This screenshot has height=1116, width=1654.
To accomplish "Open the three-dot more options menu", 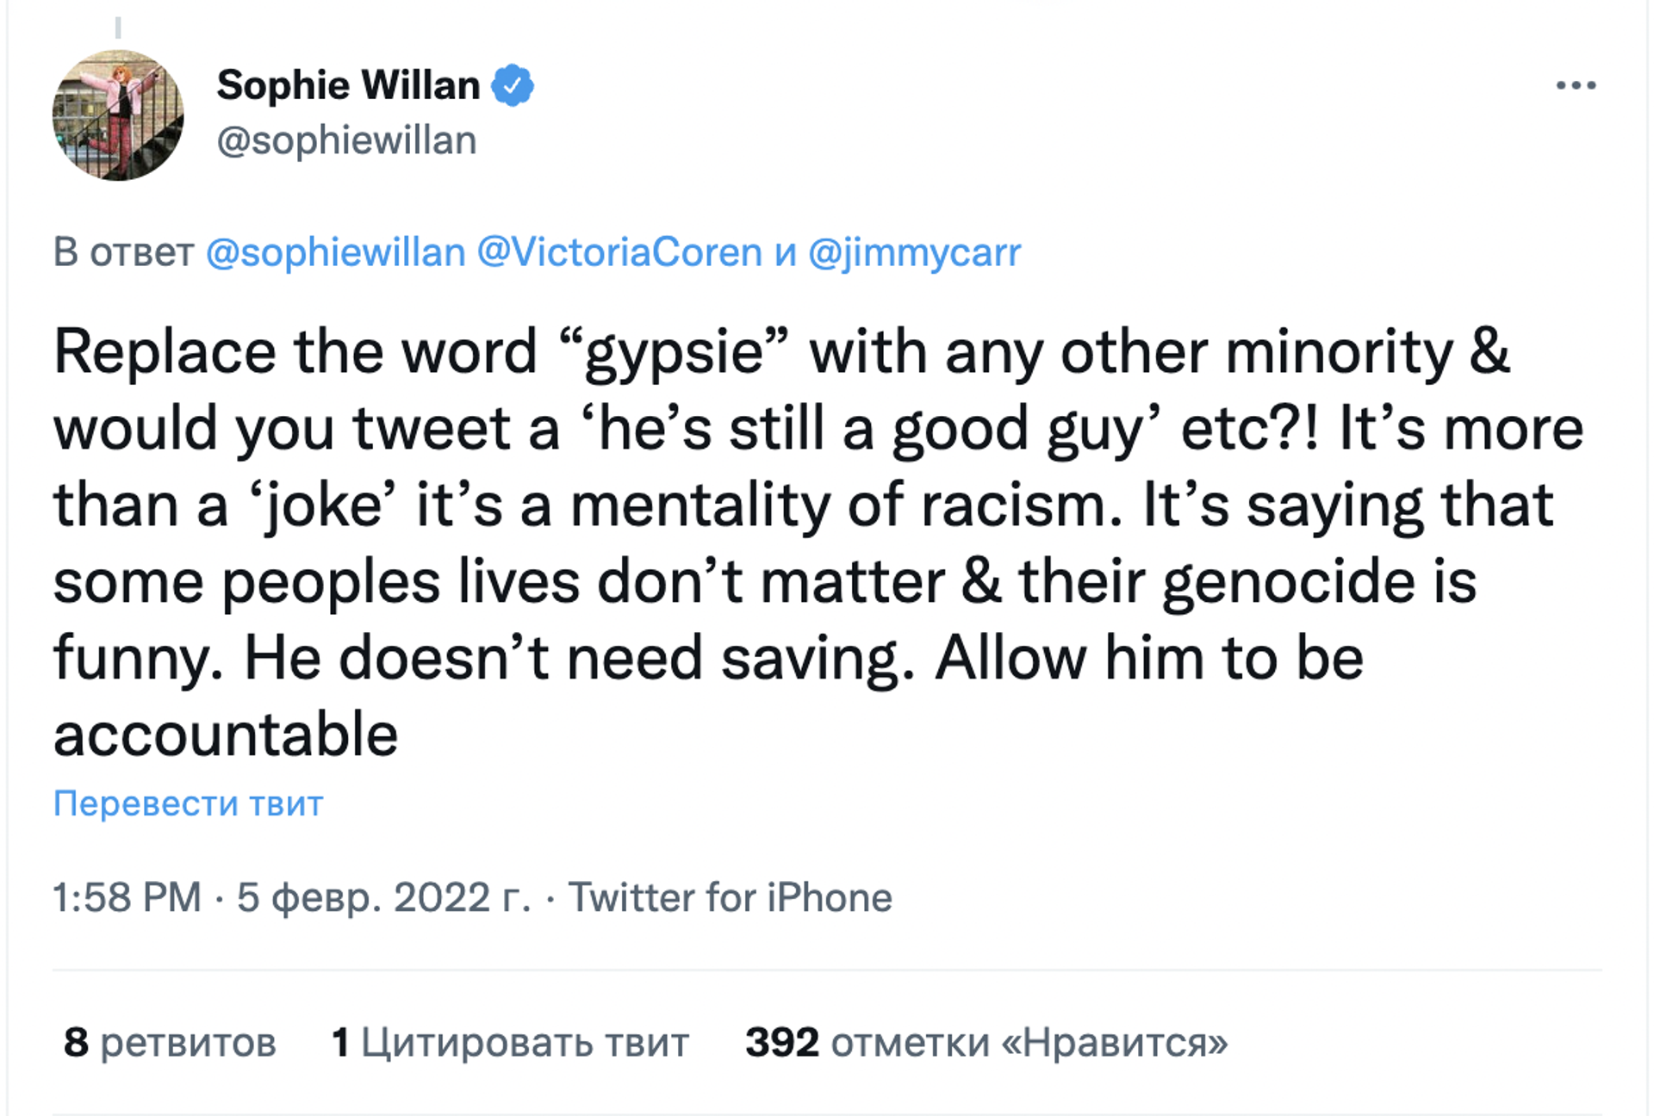I will (1576, 85).
